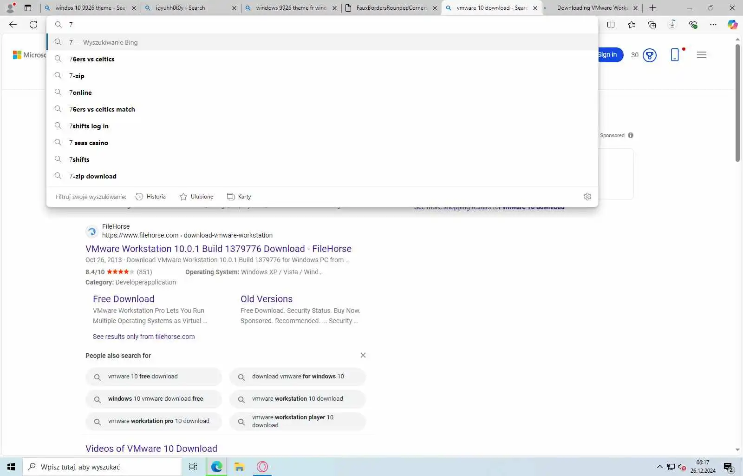743x476 pixels.
Task: Show hidden system tray icons
Action: [659, 467]
